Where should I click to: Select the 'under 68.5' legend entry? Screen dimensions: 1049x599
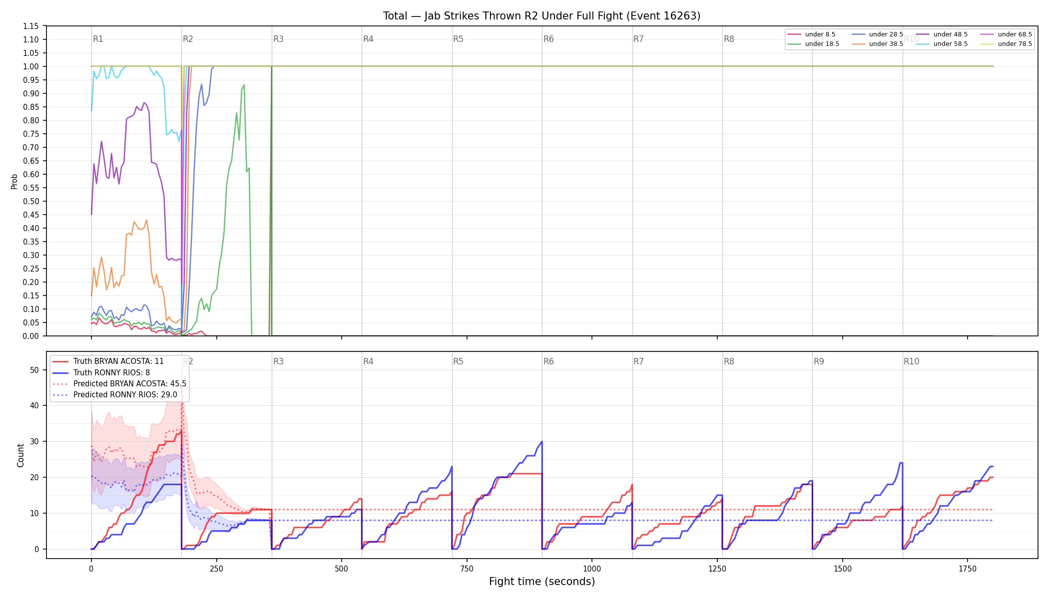(1006, 34)
